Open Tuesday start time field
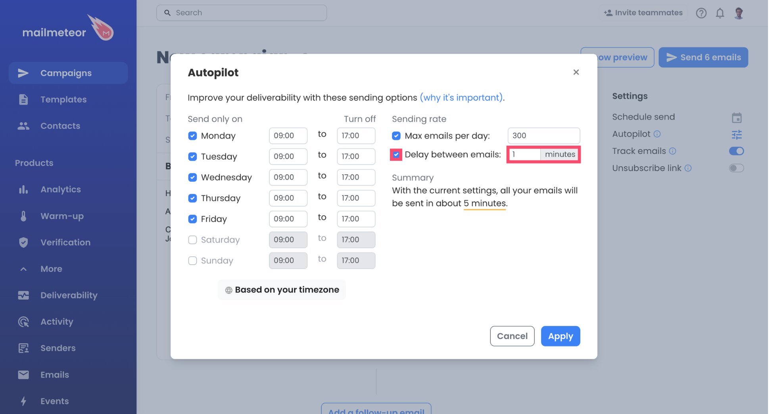Screen dimensions: 770x414 (288, 156)
